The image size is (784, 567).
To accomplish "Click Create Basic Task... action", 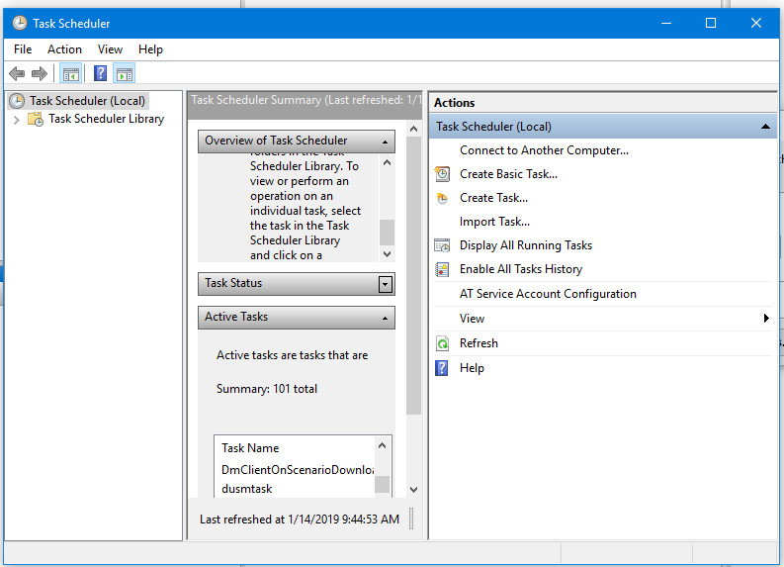I will [x=508, y=174].
